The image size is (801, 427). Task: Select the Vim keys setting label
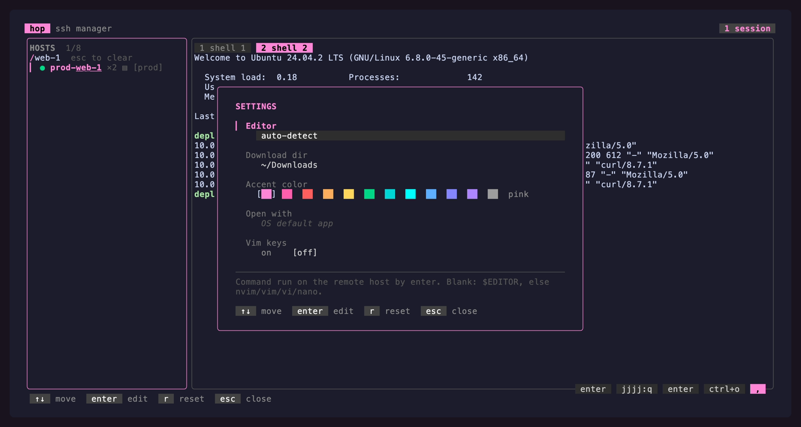click(266, 243)
